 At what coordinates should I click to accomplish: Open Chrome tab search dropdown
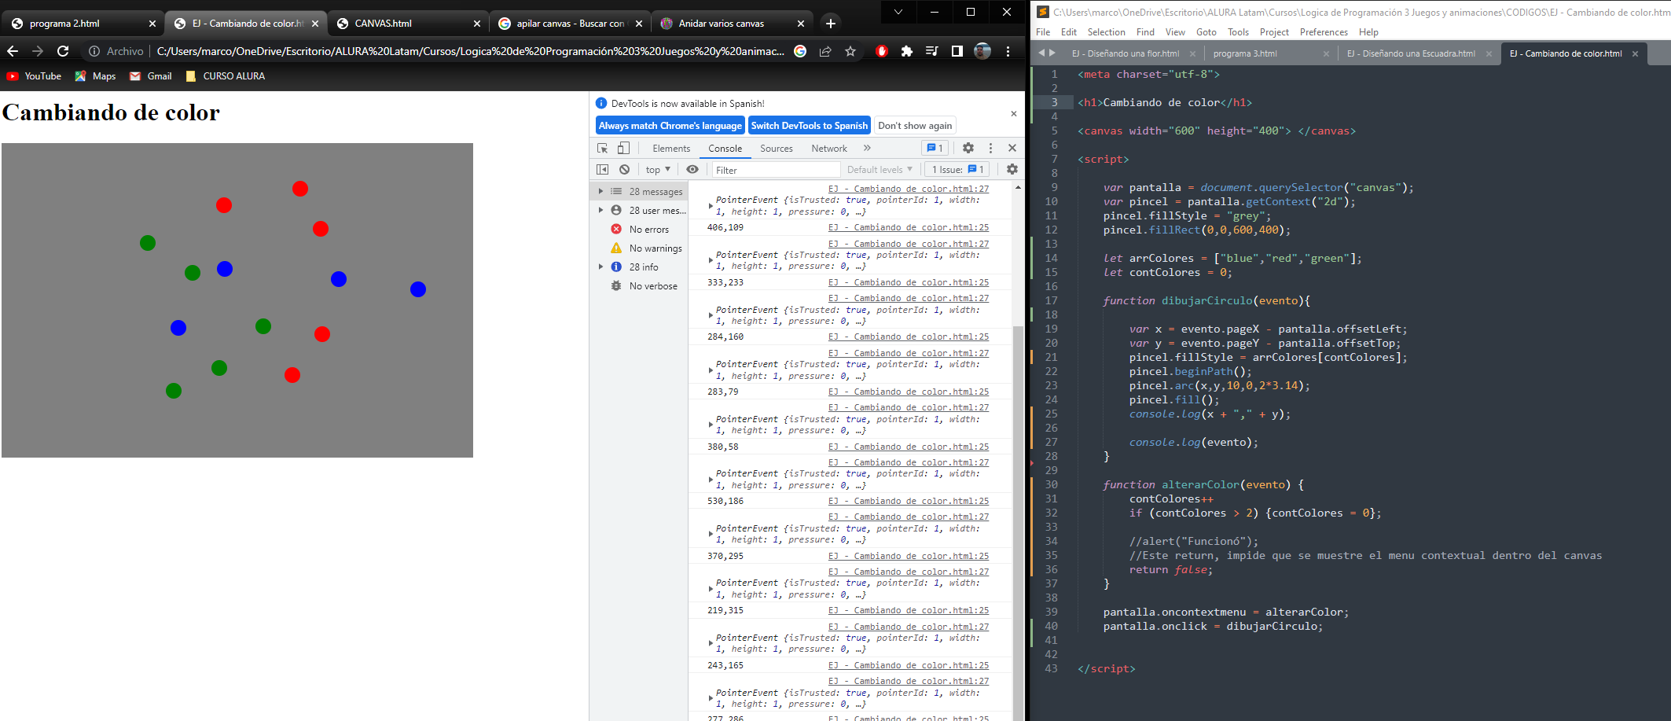(898, 12)
